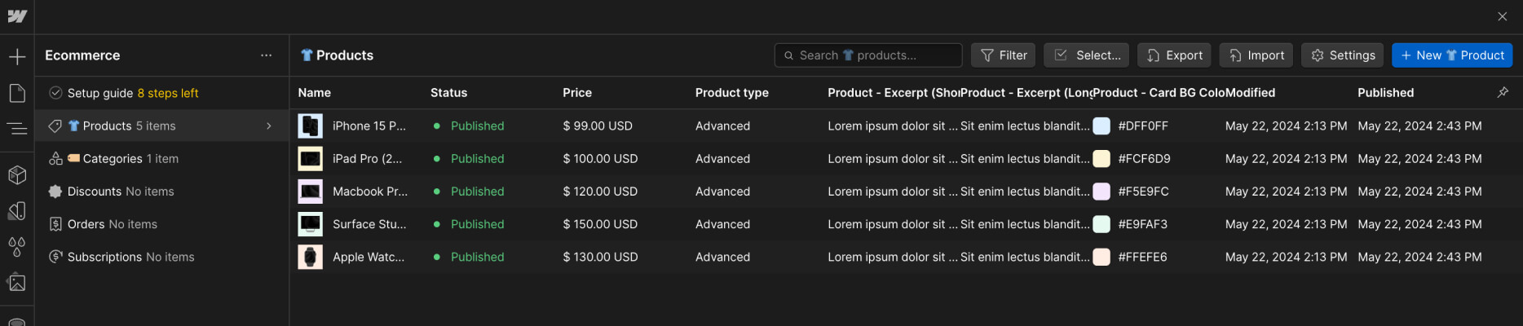Create a New Product
1523x326 pixels.
(x=1452, y=55)
